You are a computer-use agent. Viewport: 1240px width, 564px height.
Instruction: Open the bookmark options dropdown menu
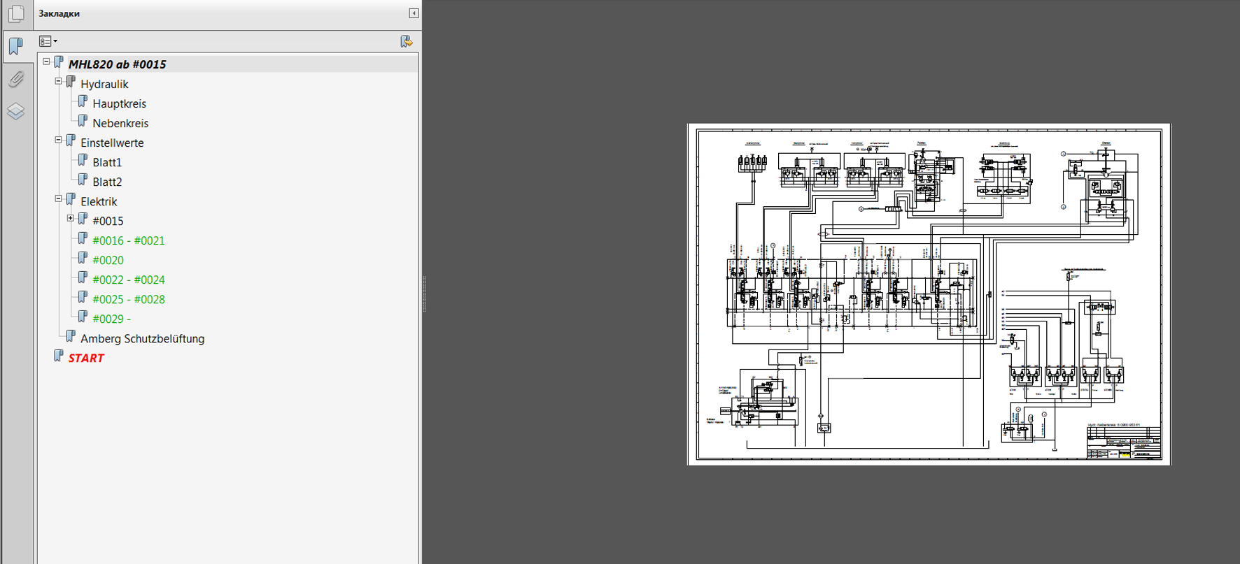(x=48, y=42)
